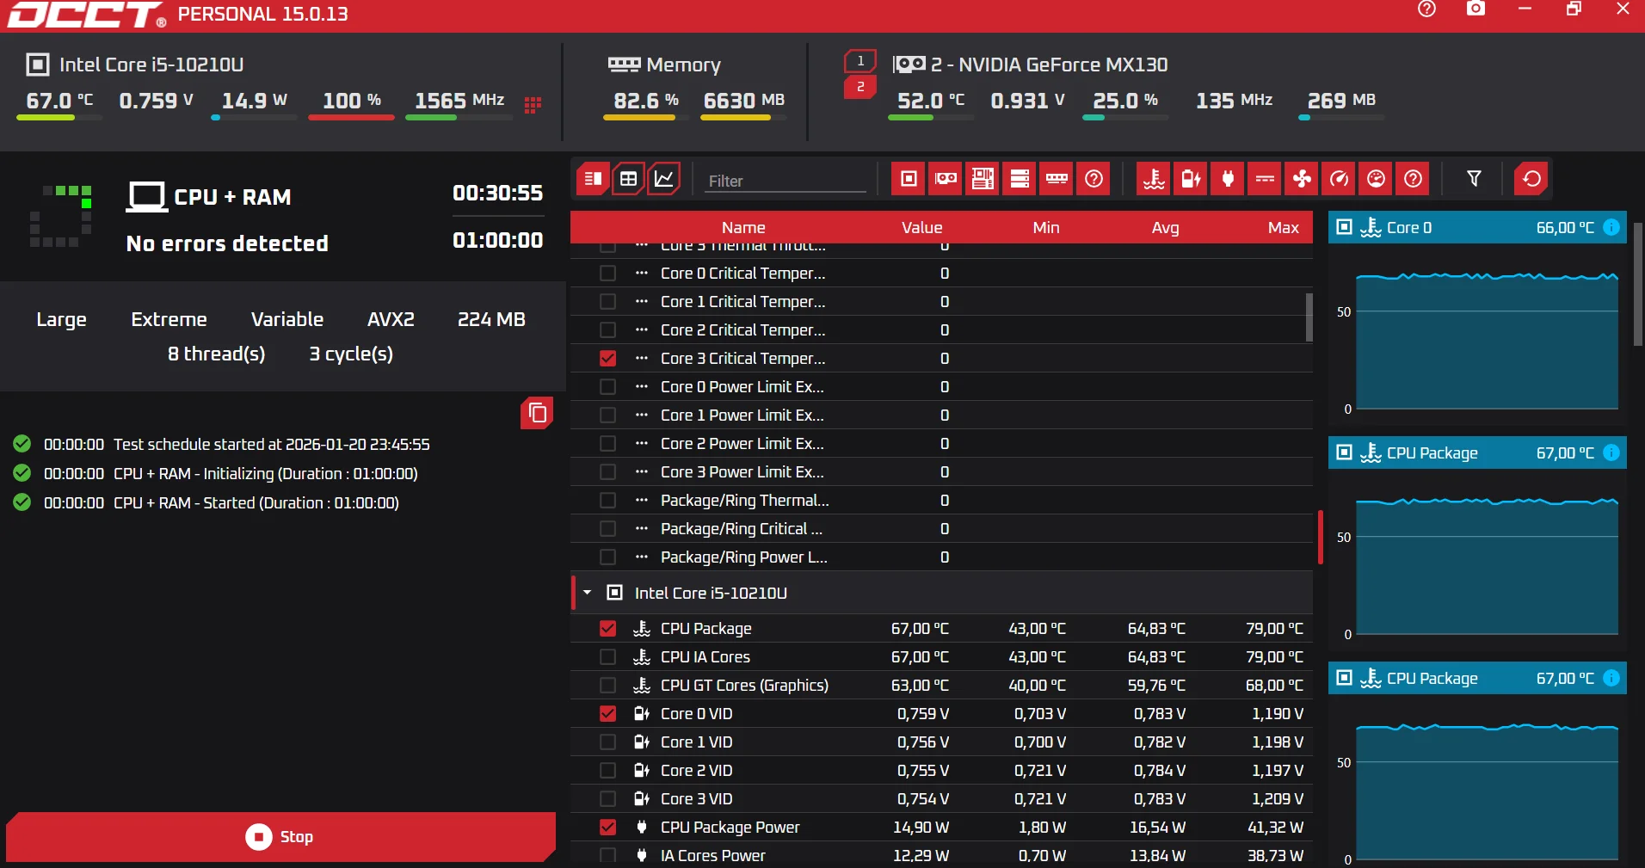Uncheck the Core 0 VID row
Screen dimensions: 1645x868
607,714
